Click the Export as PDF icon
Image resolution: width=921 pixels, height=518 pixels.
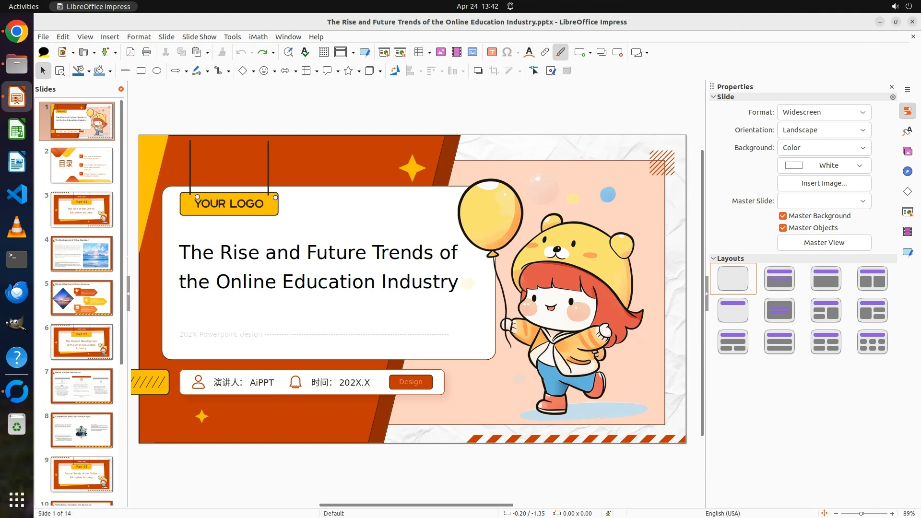pos(130,52)
